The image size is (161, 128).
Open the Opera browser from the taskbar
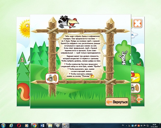[19, 125]
